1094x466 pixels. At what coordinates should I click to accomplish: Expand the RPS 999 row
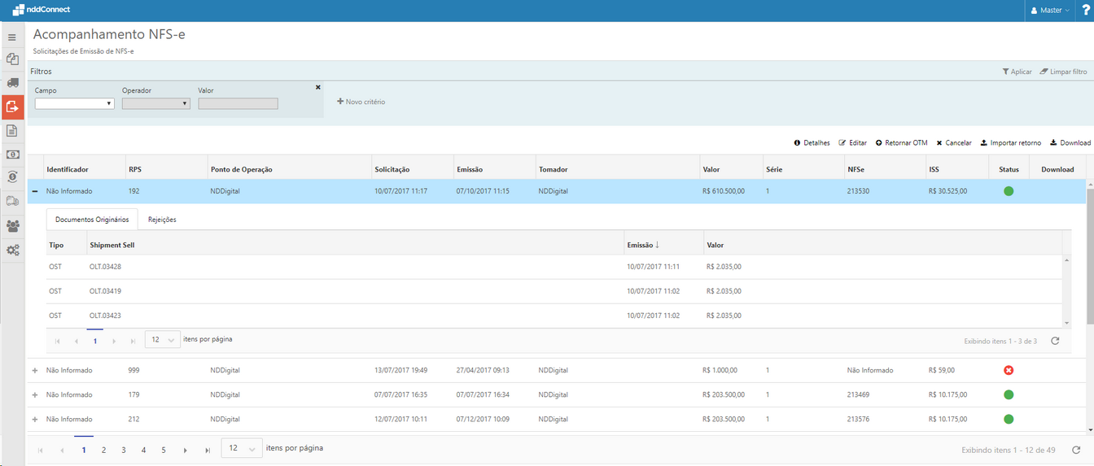(35, 370)
